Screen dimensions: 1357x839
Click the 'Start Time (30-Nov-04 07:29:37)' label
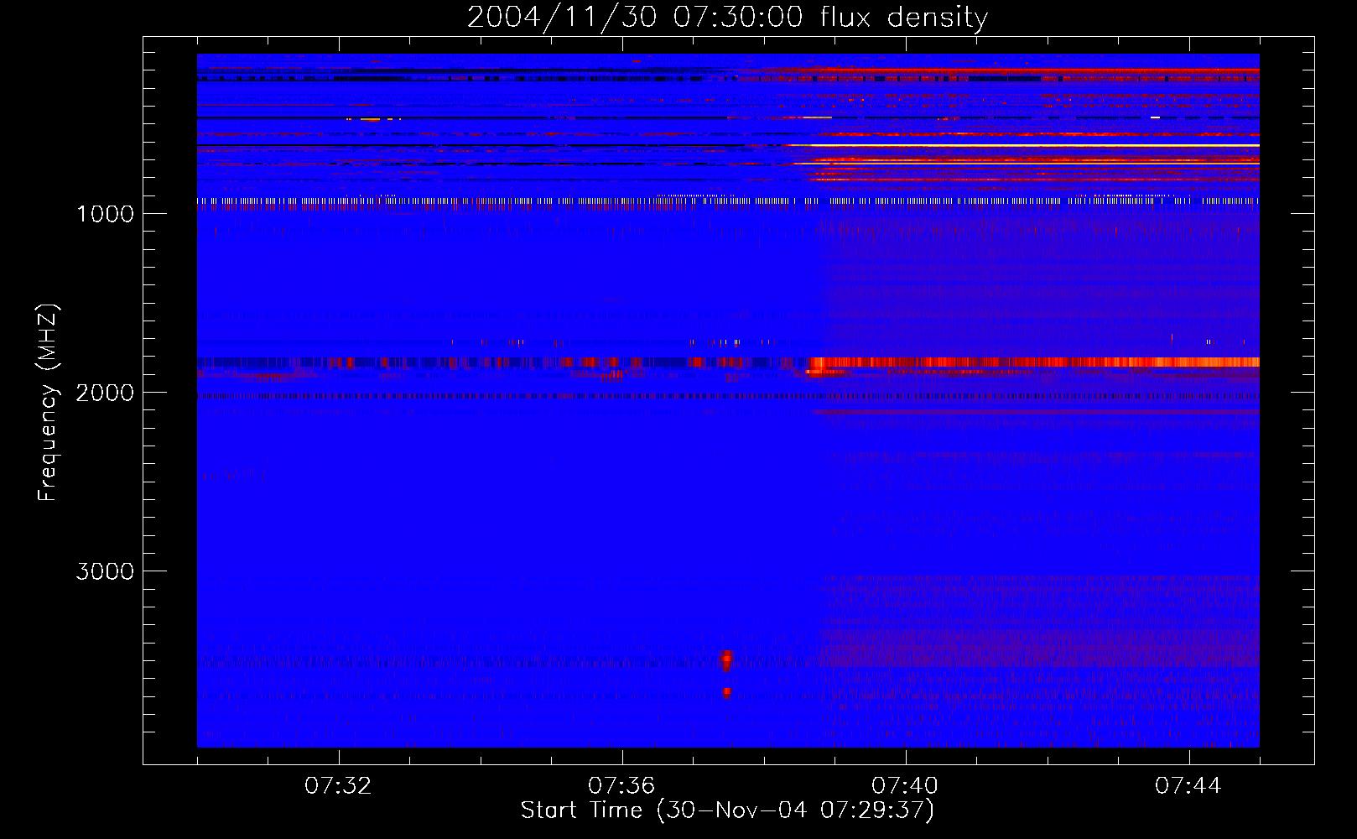727,810
